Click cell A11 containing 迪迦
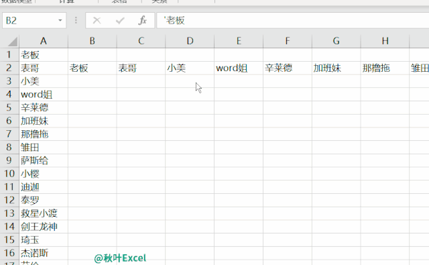 [x=44, y=187]
